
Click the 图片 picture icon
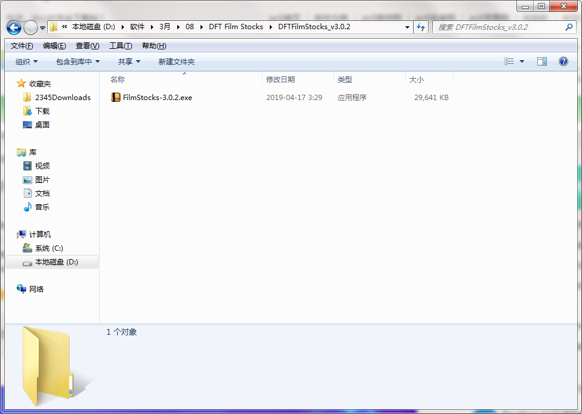[x=27, y=180]
